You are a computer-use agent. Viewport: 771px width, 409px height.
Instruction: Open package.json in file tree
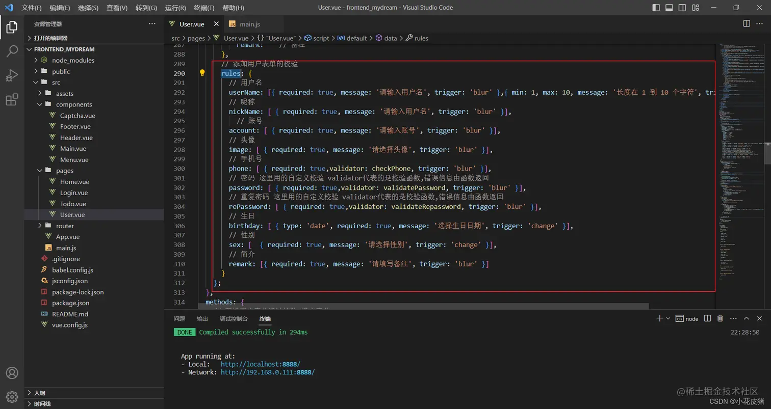coord(70,303)
